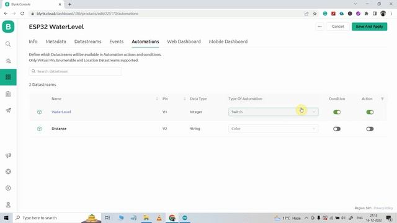397x223 pixels.
Task: Reload the page with the browser refresh icon
Action: (22, 14)
